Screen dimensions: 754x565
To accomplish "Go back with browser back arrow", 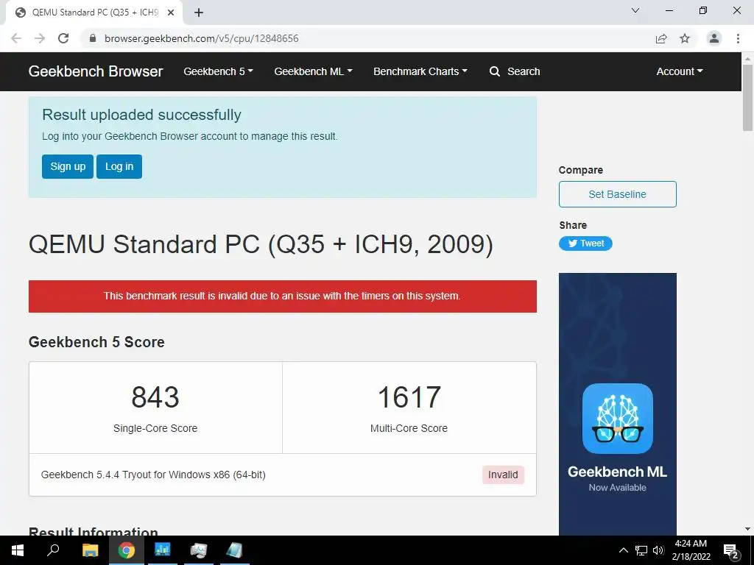I will (16, 38).
